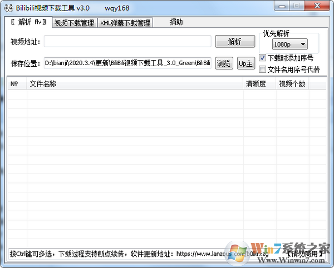Click the 清晰度 column header
The width and height of the screenshot is (334, 268).
(x=259, y=84)
